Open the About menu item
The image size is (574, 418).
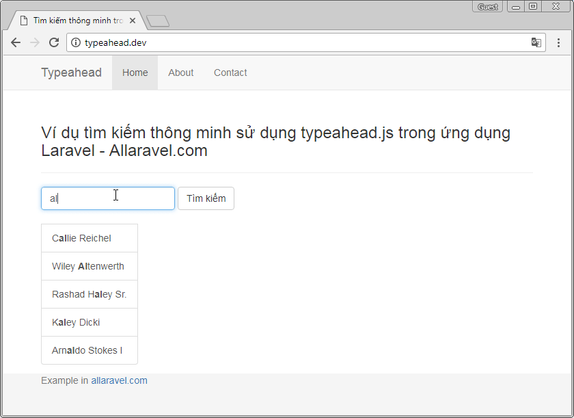[181, 73]
